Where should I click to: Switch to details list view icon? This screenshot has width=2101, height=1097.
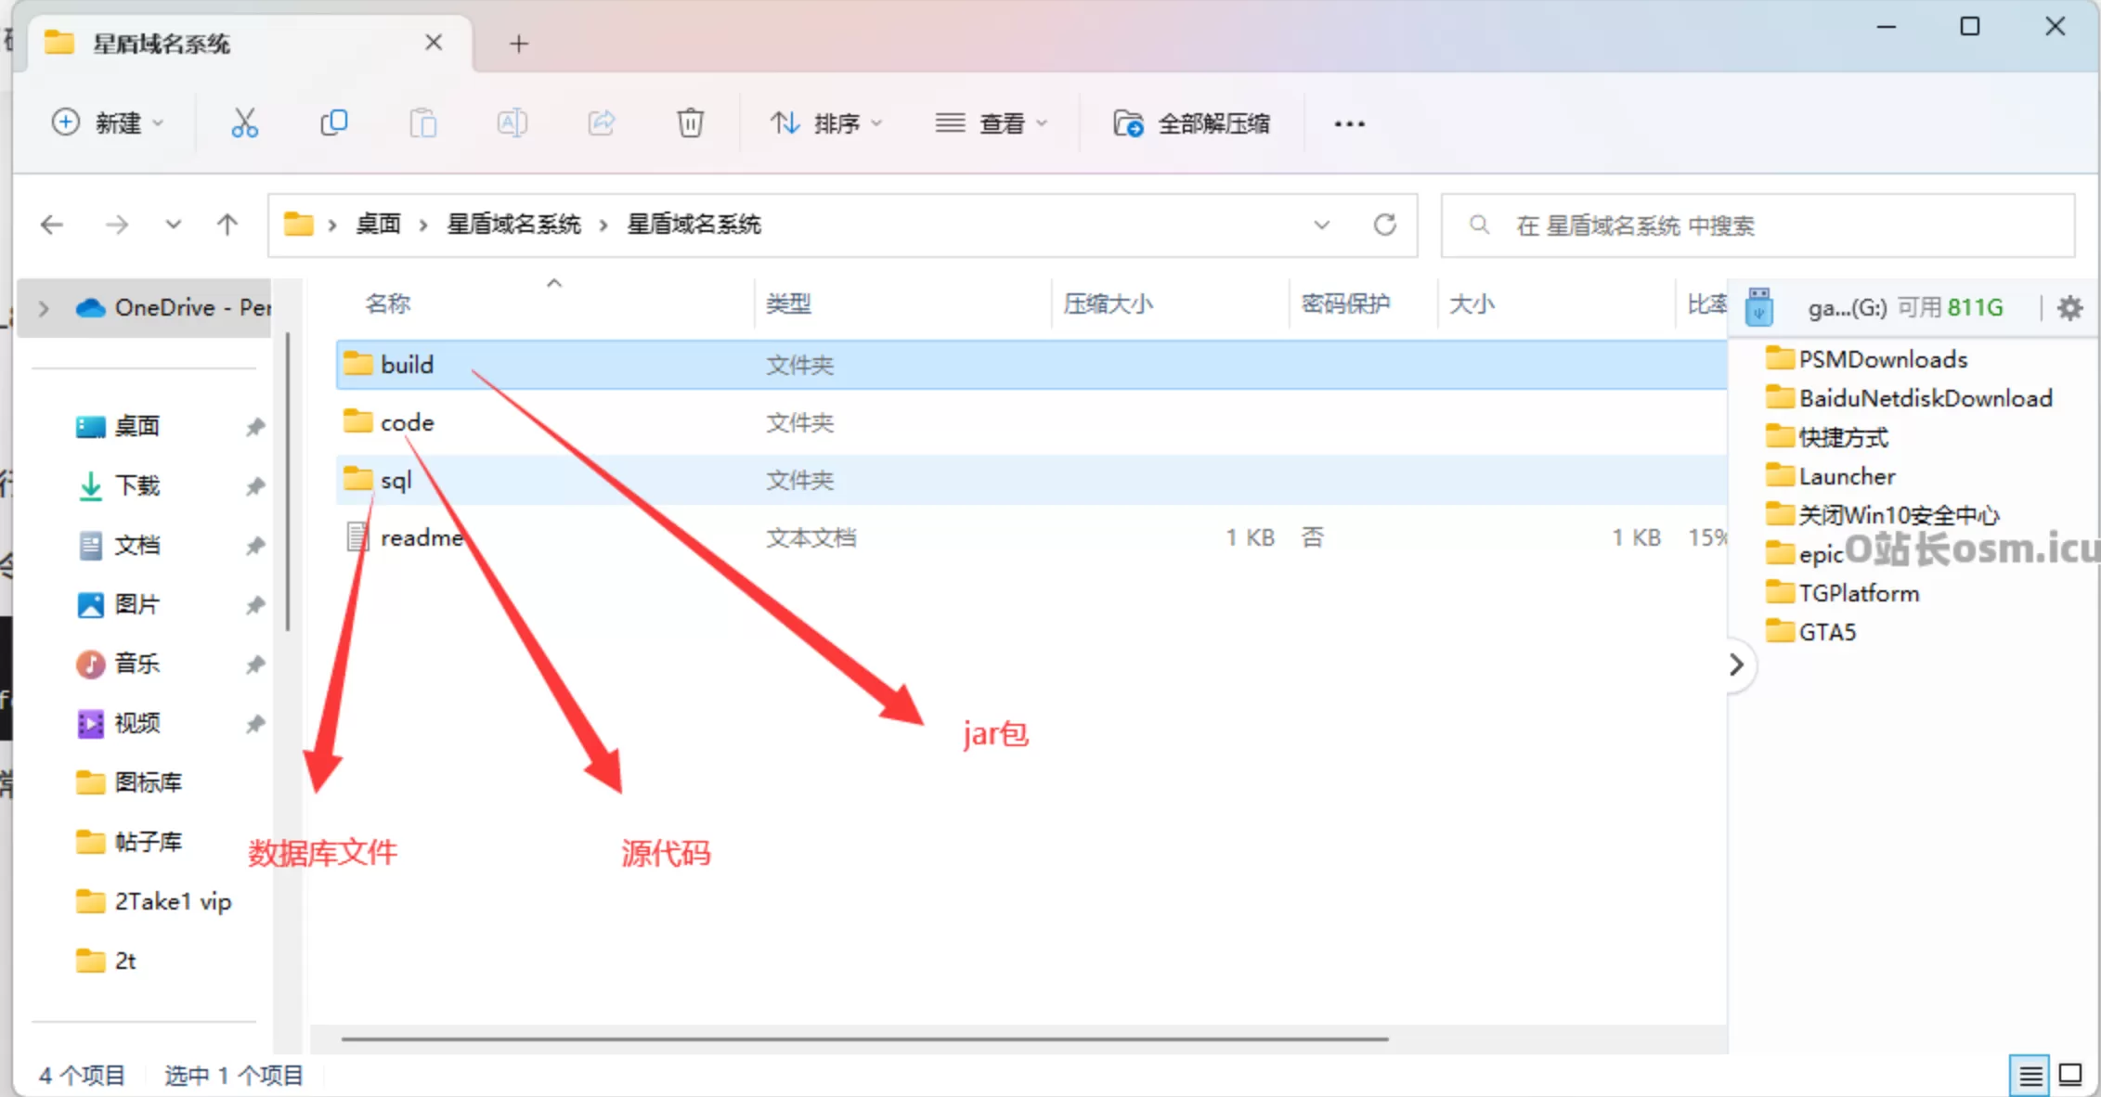pos(2030,1076)
